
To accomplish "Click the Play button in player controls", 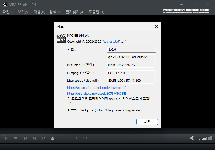I will click(x=6, y=138).
